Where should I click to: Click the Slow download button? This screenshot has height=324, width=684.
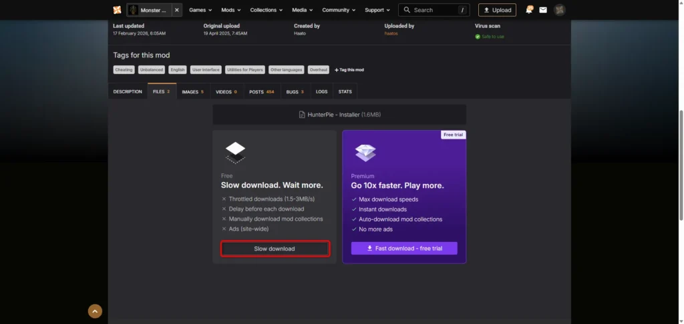coord(275,249)
